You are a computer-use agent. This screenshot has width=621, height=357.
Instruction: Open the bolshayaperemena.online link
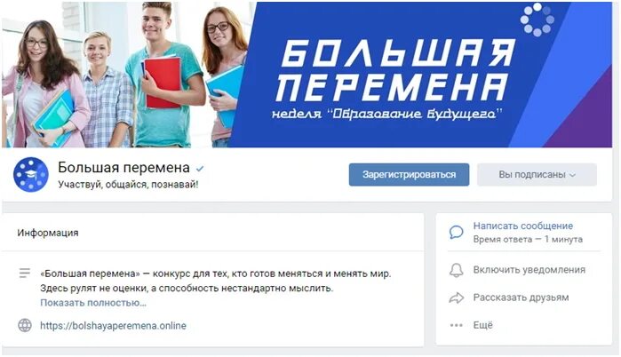click(x=113, y=326)
